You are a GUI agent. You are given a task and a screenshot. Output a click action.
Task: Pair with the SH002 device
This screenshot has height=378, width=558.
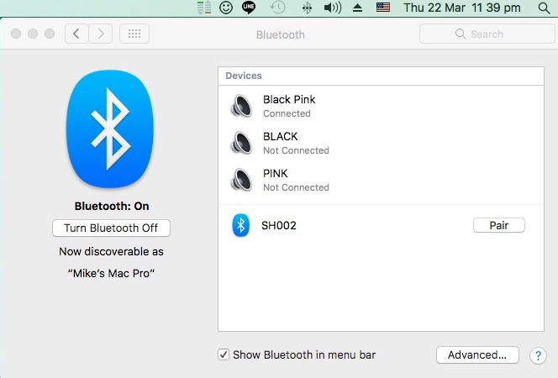pyautogui.click(x=499, y=225)
